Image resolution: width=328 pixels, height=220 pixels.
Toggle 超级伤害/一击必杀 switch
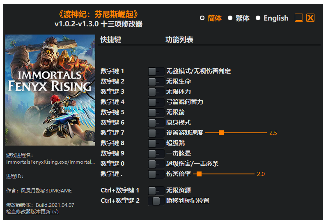pyautogui.click(x=156, y=164)
